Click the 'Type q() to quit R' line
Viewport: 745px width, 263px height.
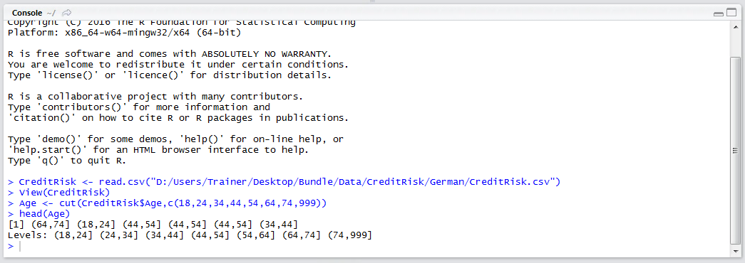click(67, 161)
